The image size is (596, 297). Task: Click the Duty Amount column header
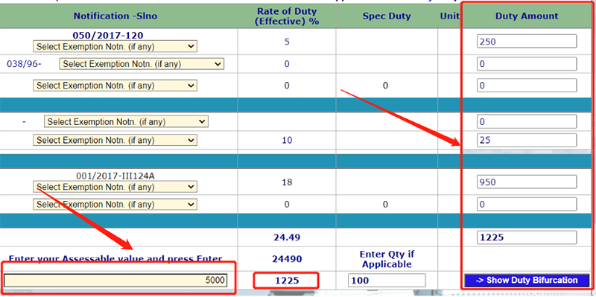527,16
